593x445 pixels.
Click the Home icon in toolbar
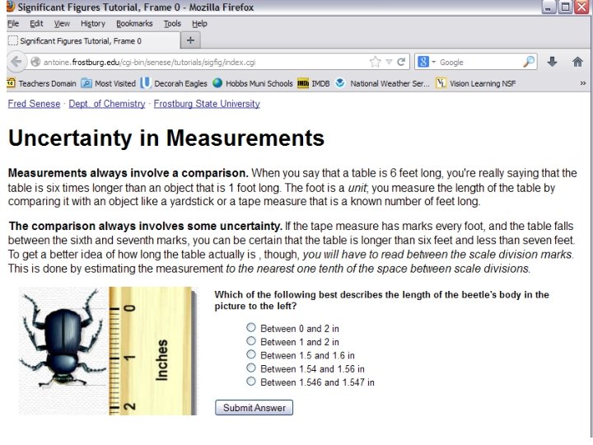[x=577, y=62]
